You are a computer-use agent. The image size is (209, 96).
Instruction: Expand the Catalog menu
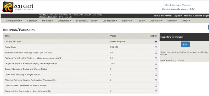pos(32,21)
